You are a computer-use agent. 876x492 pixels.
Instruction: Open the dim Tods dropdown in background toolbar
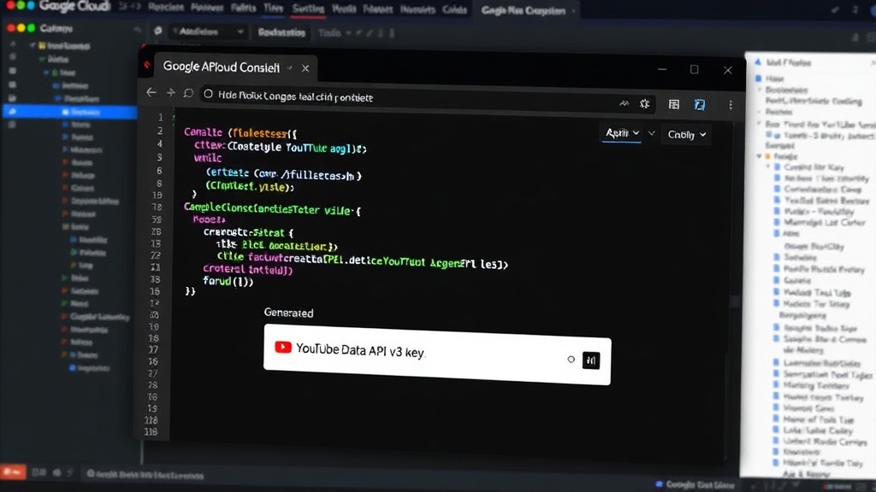(x=334, y=33)
